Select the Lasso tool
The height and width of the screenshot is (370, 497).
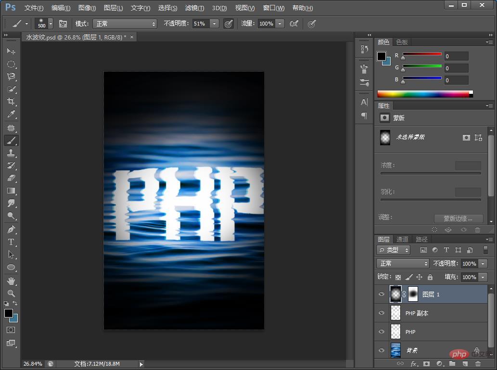click(11, 77)
